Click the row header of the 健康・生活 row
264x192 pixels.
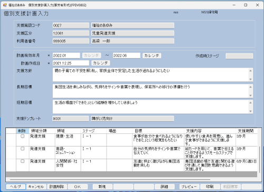(11, 140)
